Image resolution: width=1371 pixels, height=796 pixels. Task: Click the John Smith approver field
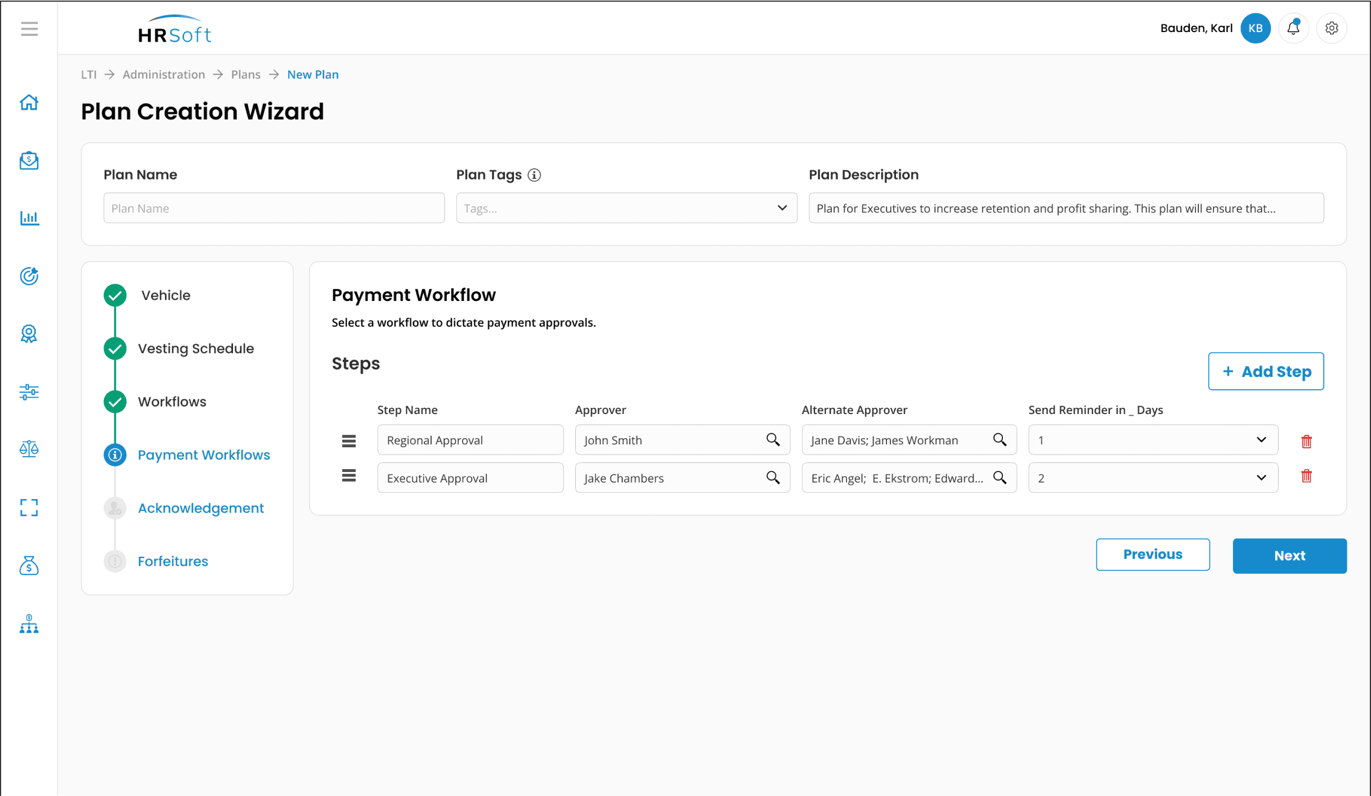point(683,440)
